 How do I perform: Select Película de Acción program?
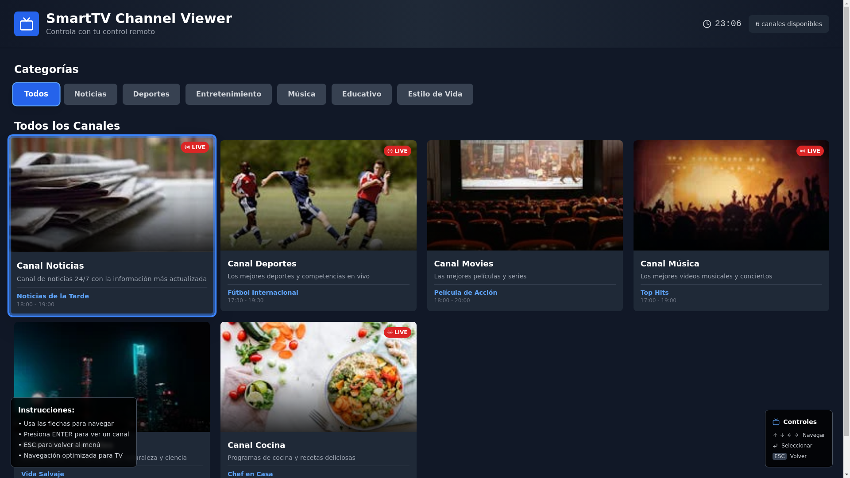coord(466,293)
